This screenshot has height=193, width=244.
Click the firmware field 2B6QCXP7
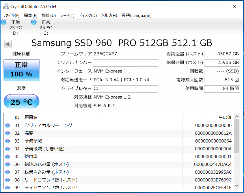point(125,54)
